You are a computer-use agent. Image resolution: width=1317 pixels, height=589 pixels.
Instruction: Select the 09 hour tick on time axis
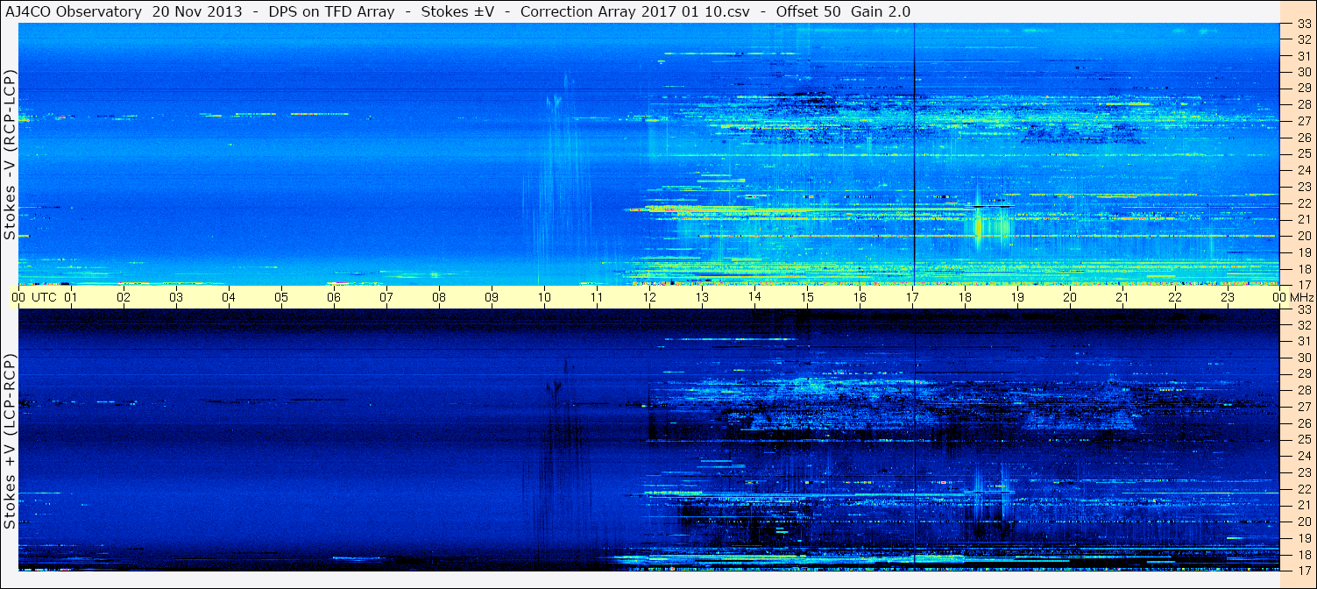(492, 297)
